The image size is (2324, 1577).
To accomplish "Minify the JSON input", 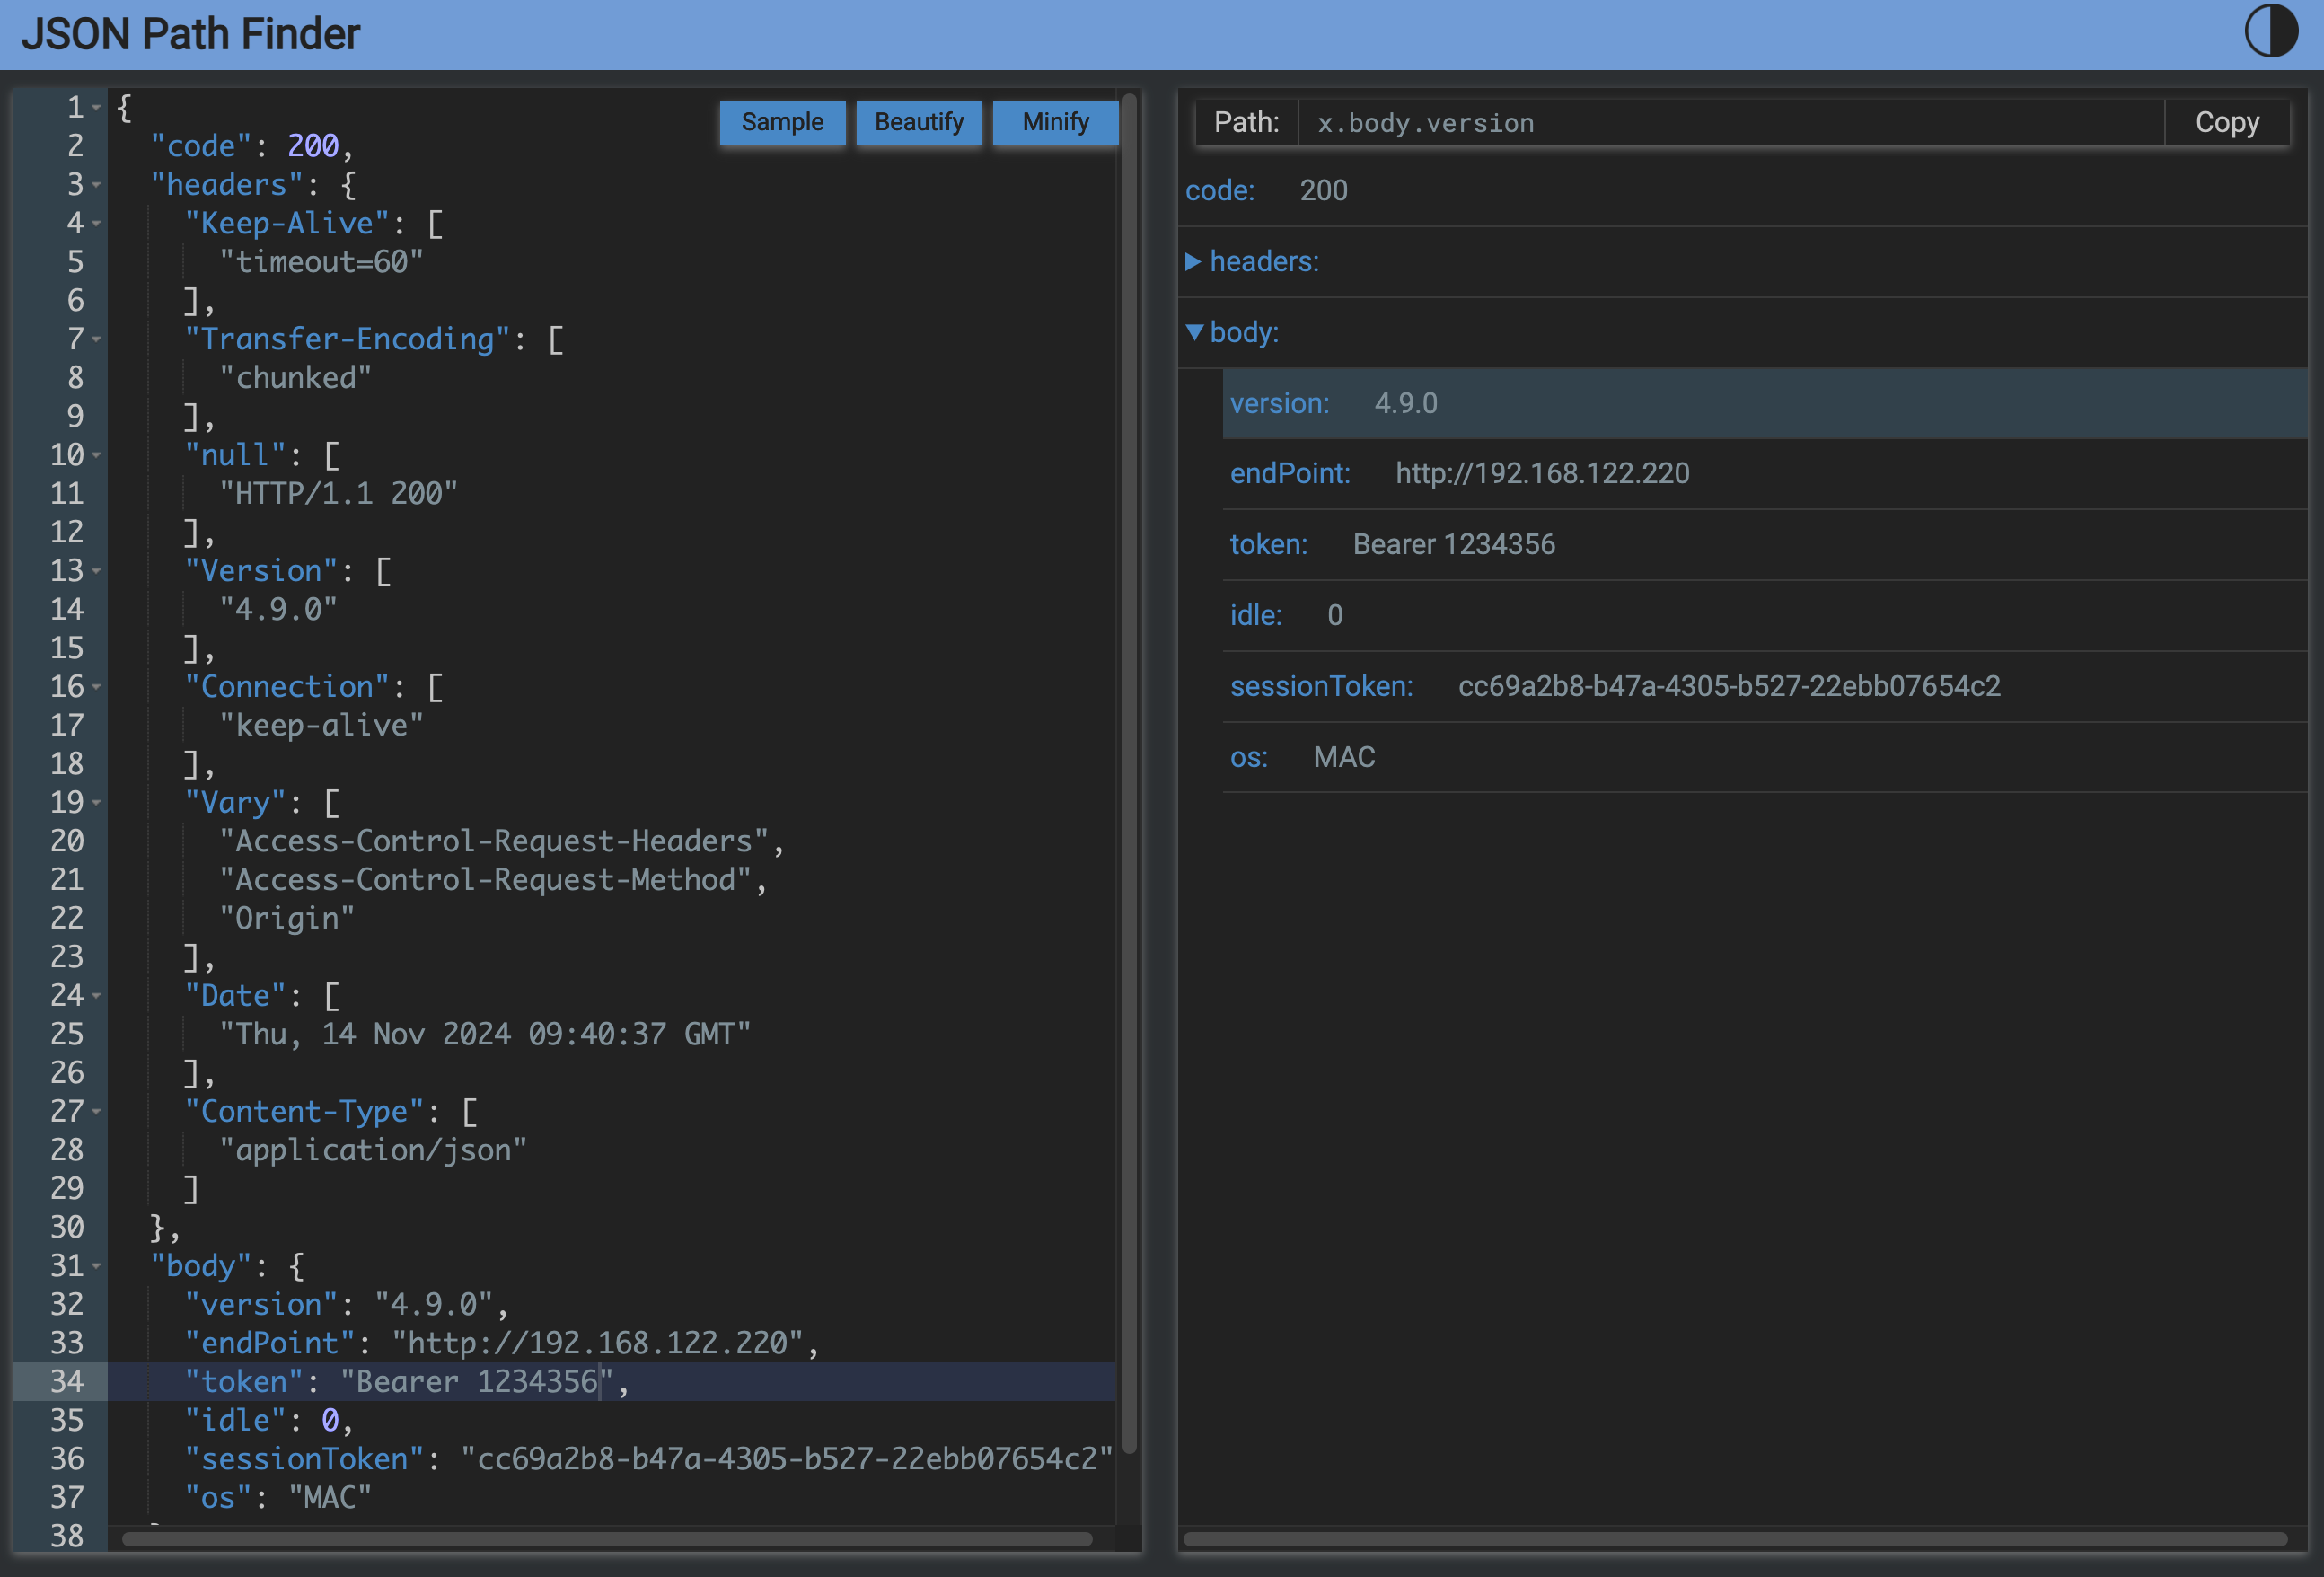I will click(1055, 122).
